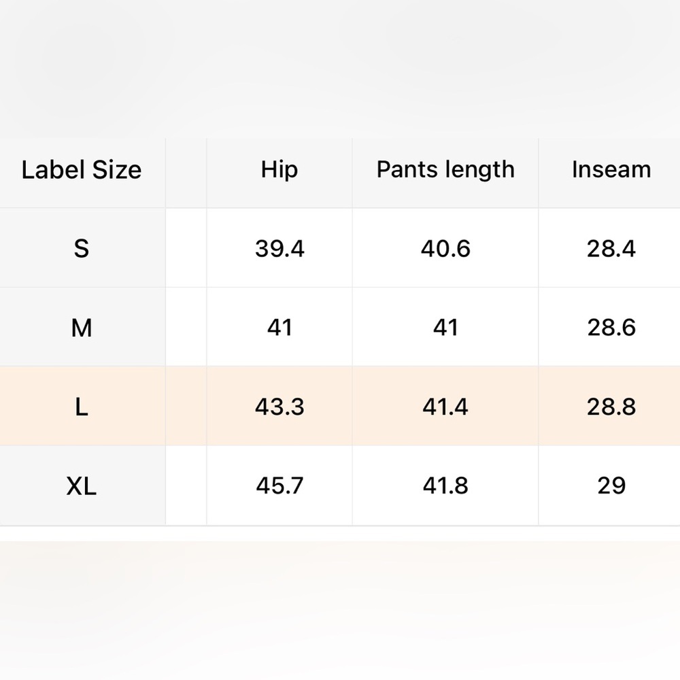
Task: Select the Label Size column header
Action: click(x=82, y=169)
